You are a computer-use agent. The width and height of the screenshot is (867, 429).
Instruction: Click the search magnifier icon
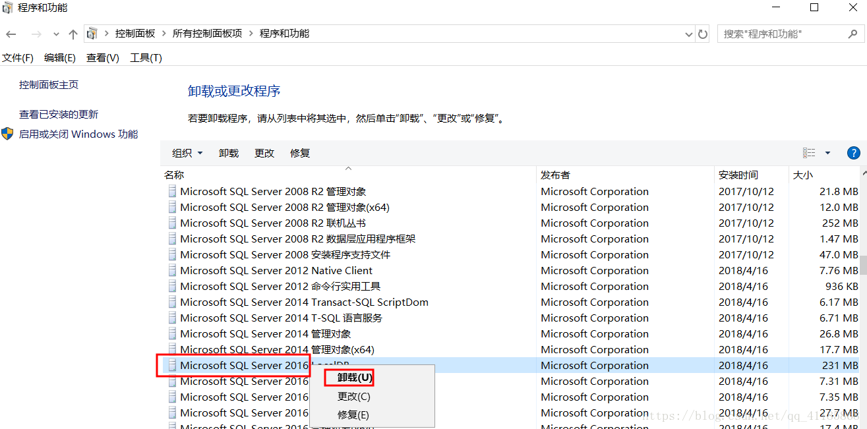click(x=852, y=34)
